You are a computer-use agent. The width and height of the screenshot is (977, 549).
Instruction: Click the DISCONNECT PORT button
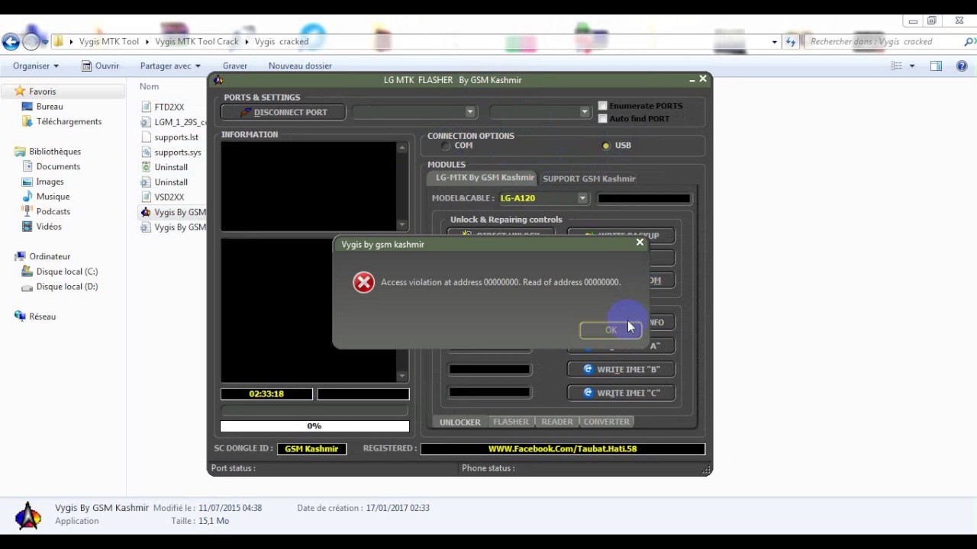283,112
